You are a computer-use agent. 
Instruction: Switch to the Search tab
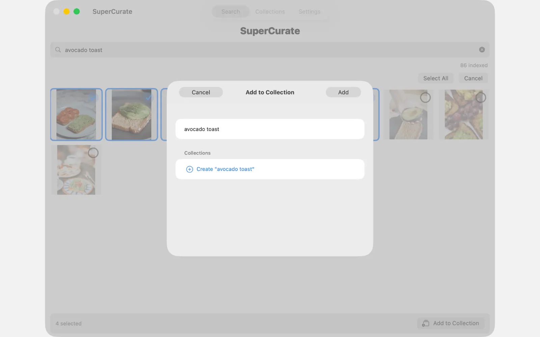pyautogui.click(x=231, y=12)
